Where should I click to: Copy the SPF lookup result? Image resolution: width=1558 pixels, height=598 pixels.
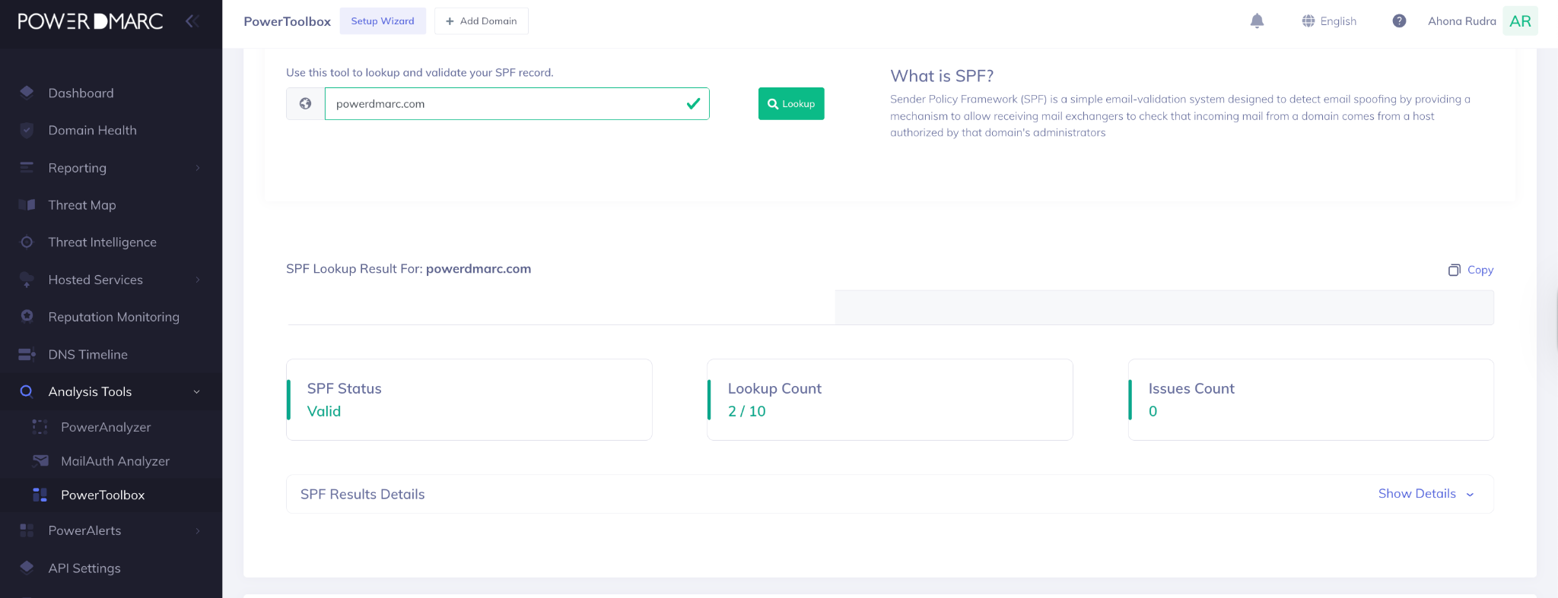(x=1471, y=270)
